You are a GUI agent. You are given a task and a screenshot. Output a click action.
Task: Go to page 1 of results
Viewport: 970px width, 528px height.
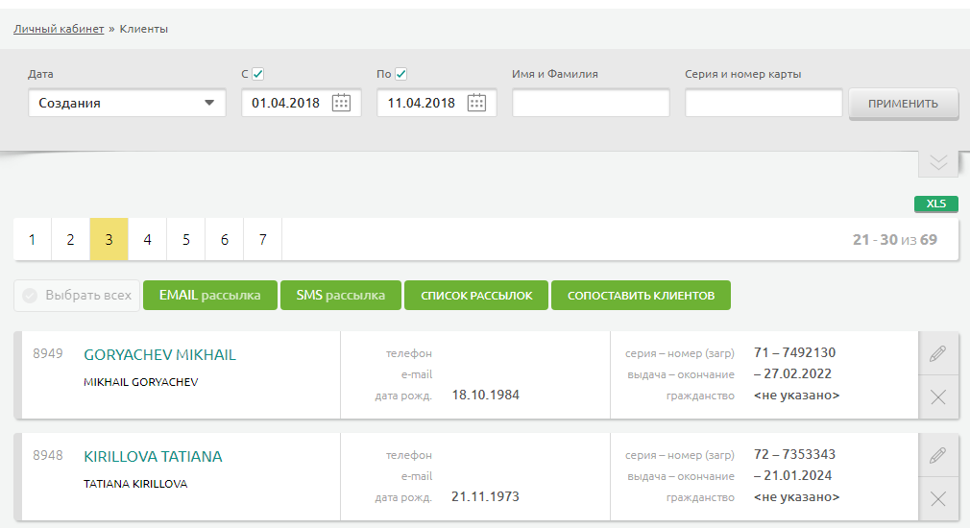click(32, 240)
